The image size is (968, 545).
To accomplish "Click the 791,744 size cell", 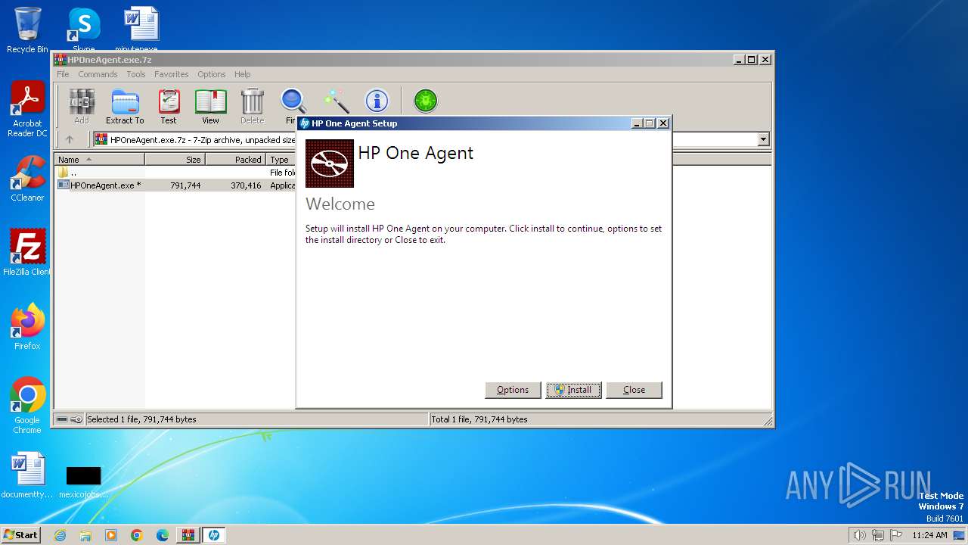I will pyautogui.click(x=185, y=185).
